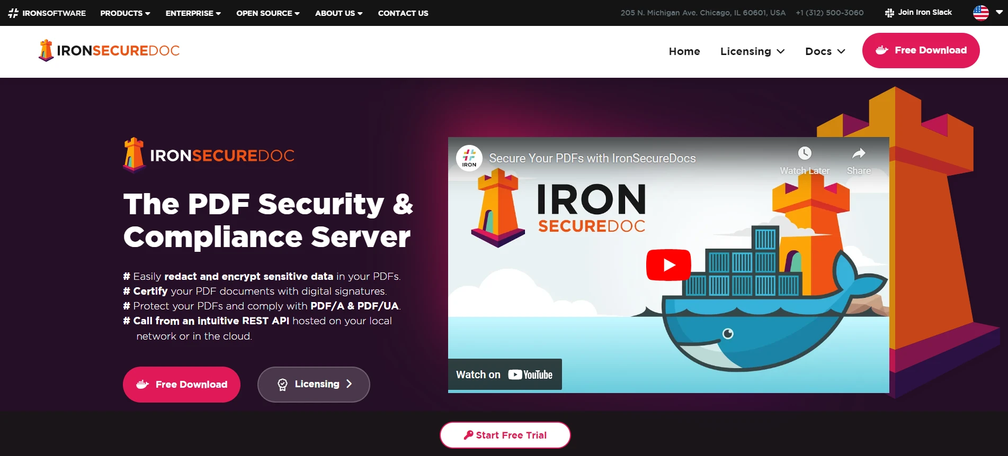Open the Open Source dropdown

point(268,13)
